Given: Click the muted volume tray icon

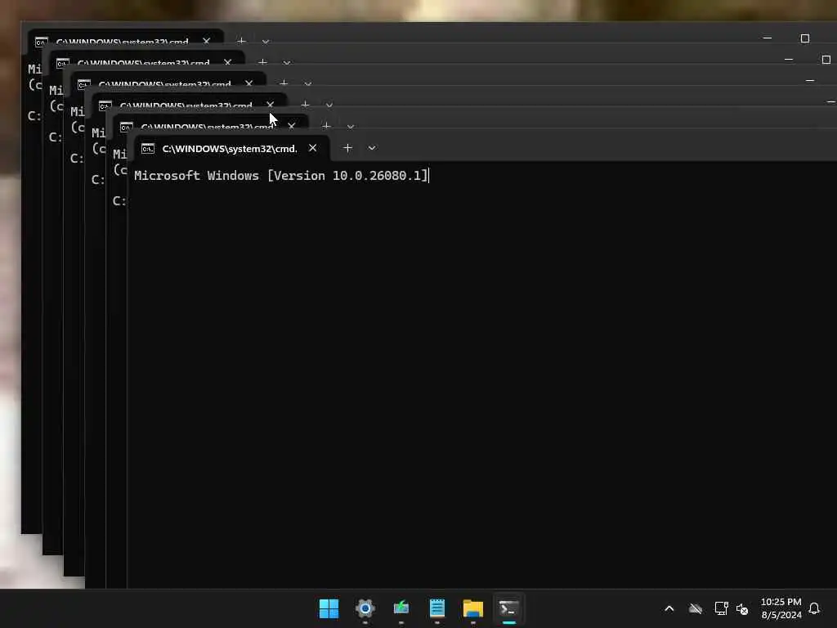Looking at the screenshot, I should point(742,608).
